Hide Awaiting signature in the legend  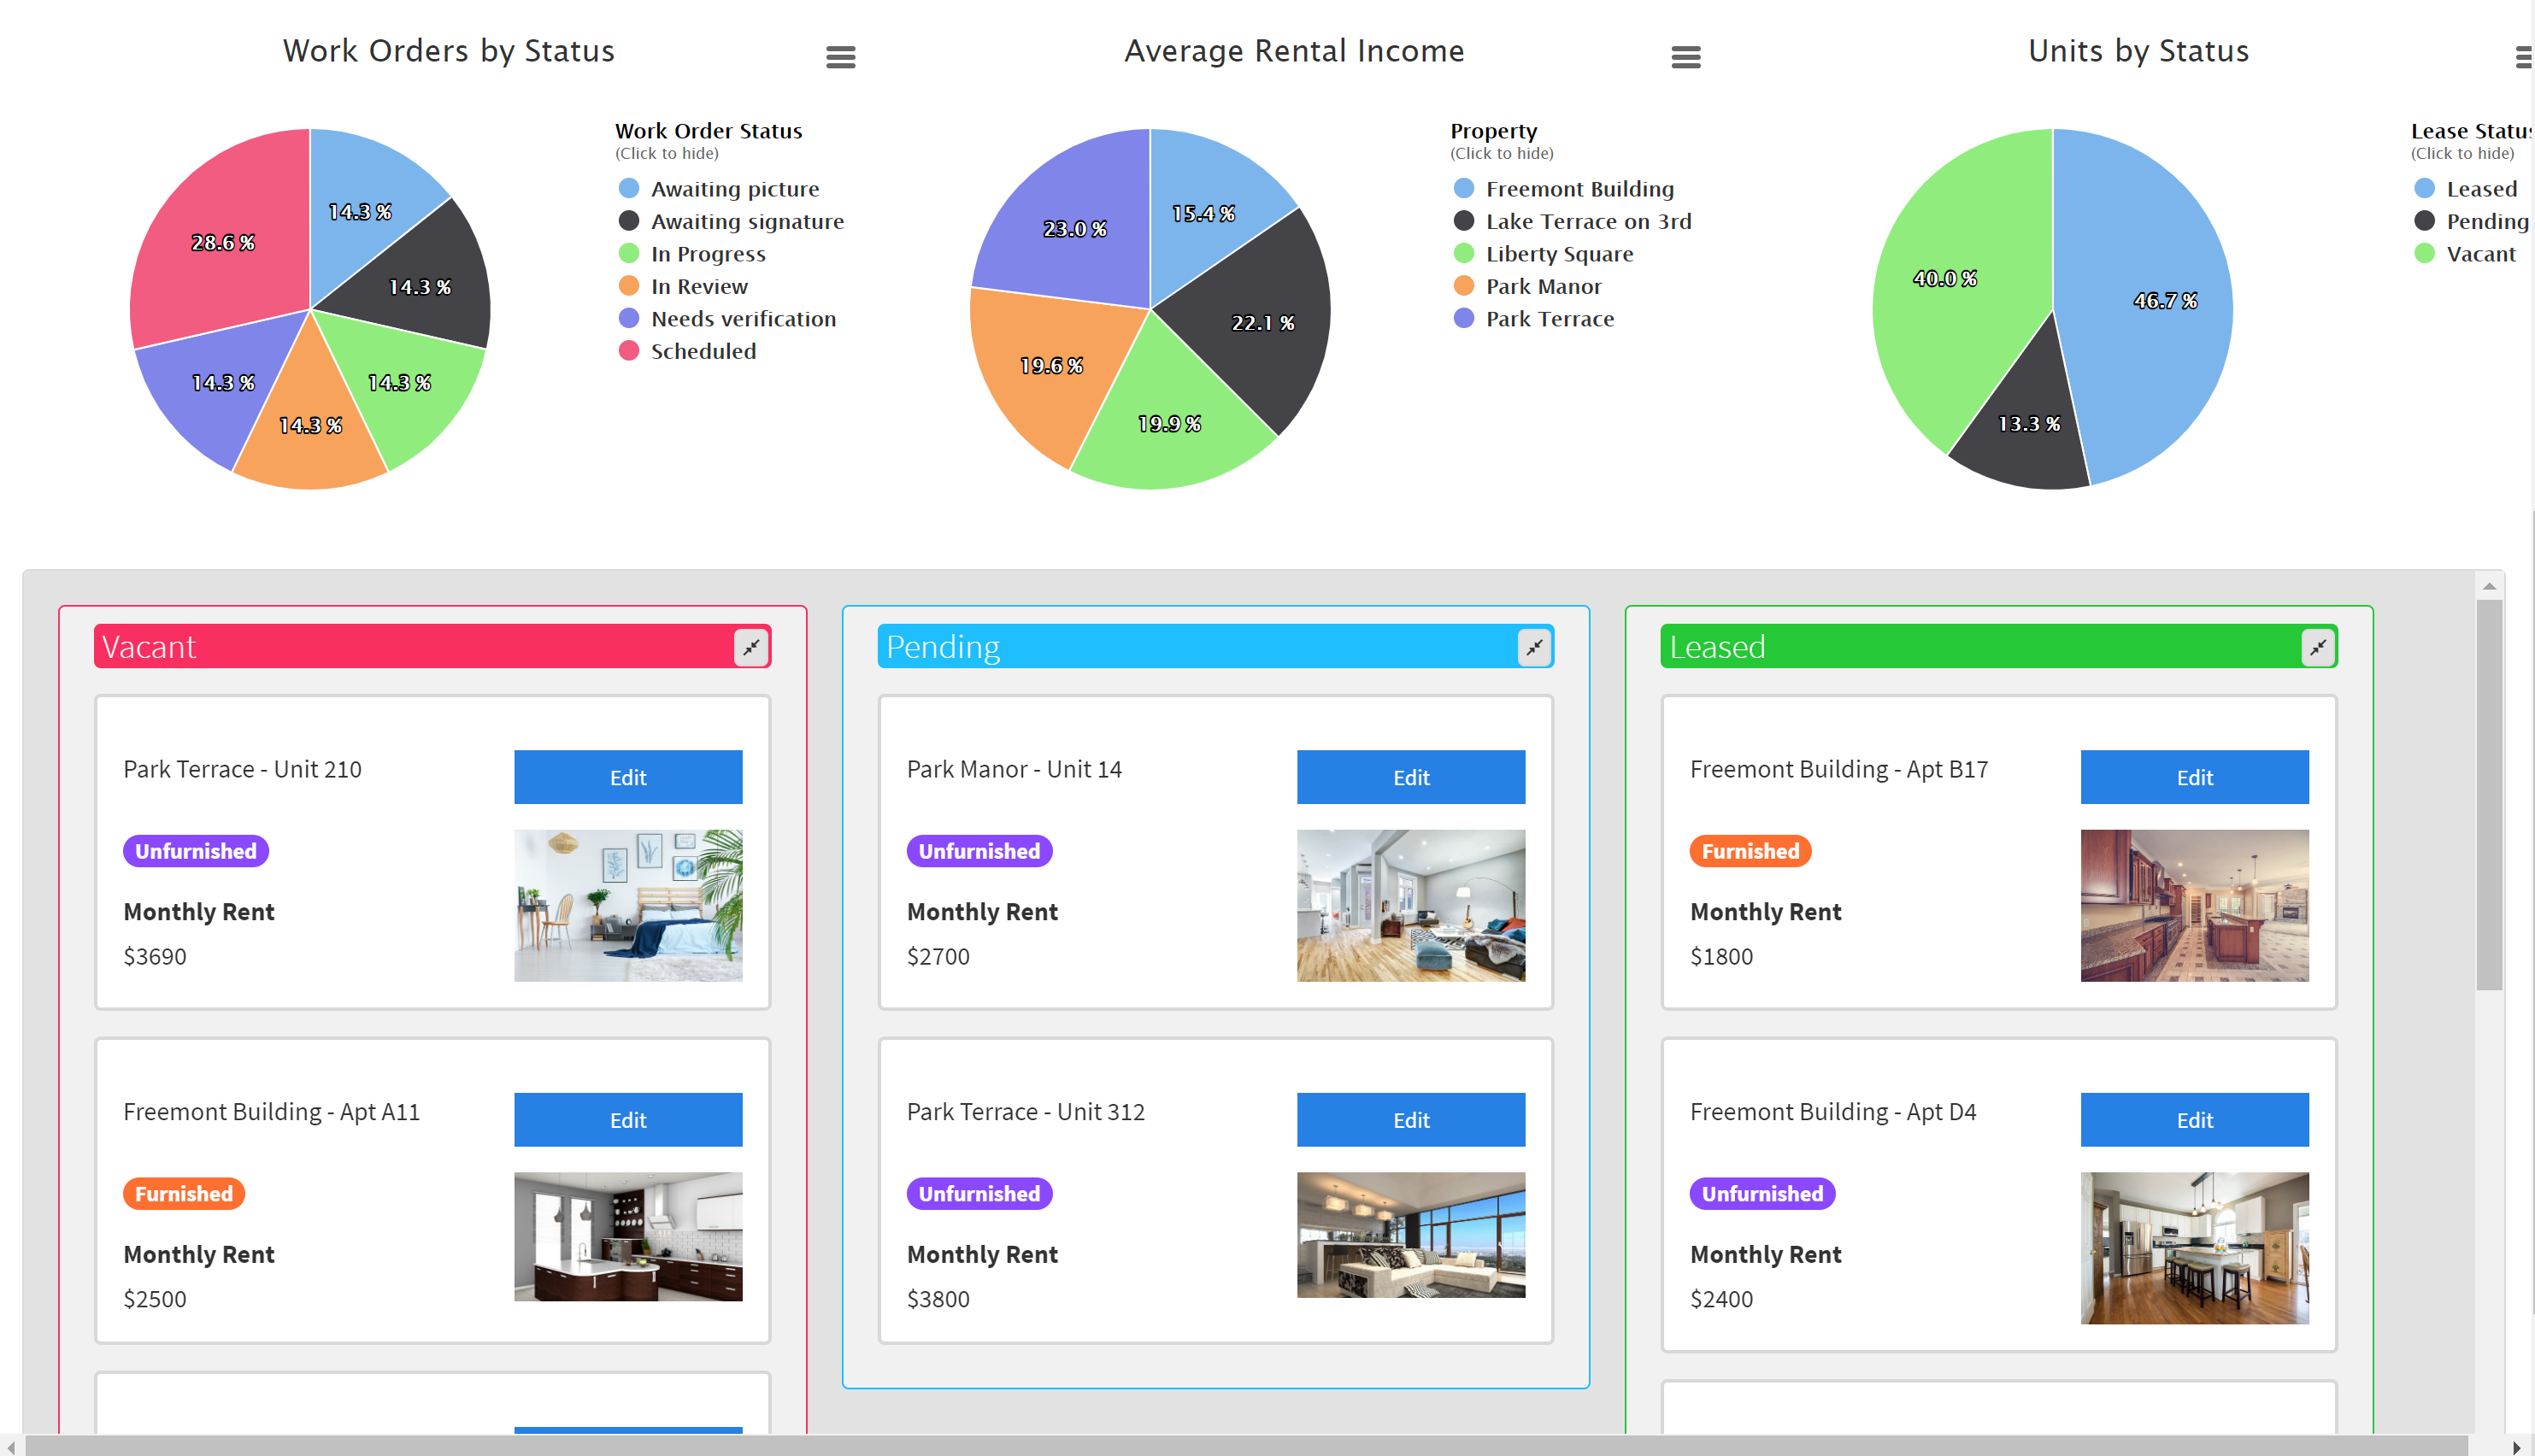click(x=731, y=221)
